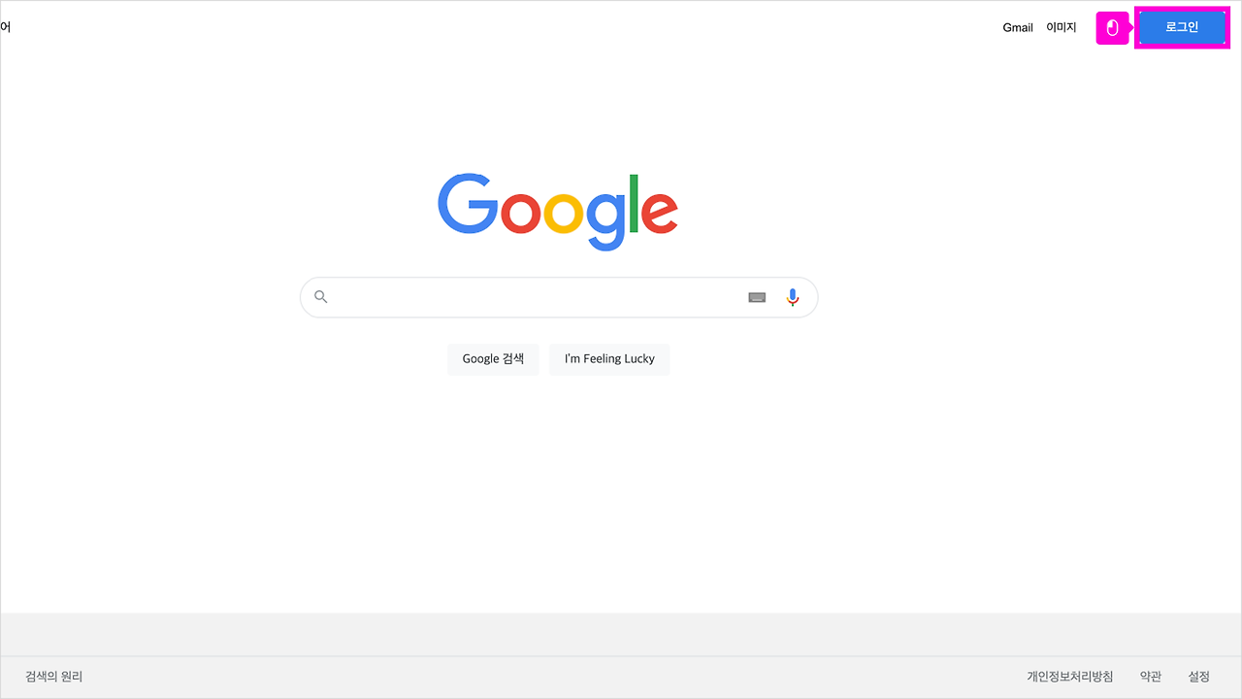Click the green letter l in logo
This screenshot has width=1242, height=699.
click(635, 204)
